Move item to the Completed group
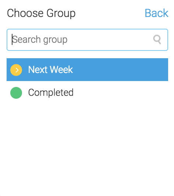Viewport: 174px width, 196px height. (x=87, y=92)
